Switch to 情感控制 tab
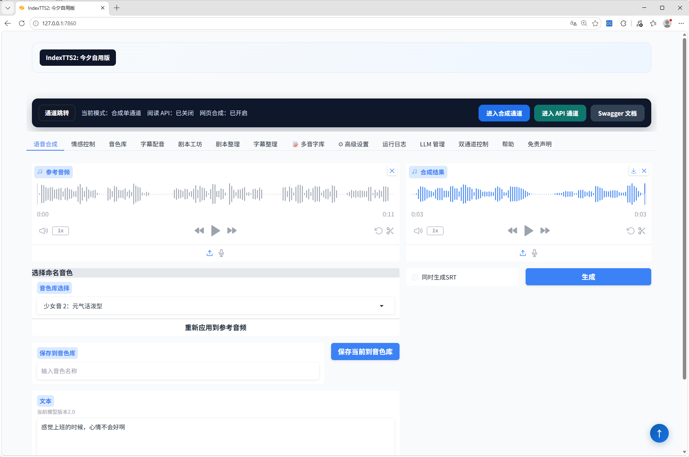Image resolution: width=689 pixels, height=457 pixels. [83, 144]
